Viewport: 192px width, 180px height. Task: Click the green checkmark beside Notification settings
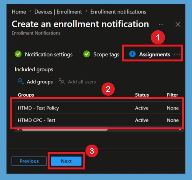[x=18, y=54]
